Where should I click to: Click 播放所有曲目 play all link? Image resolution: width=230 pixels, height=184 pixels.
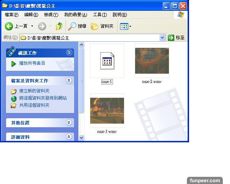pyautogui.click(x=32, y=63)
